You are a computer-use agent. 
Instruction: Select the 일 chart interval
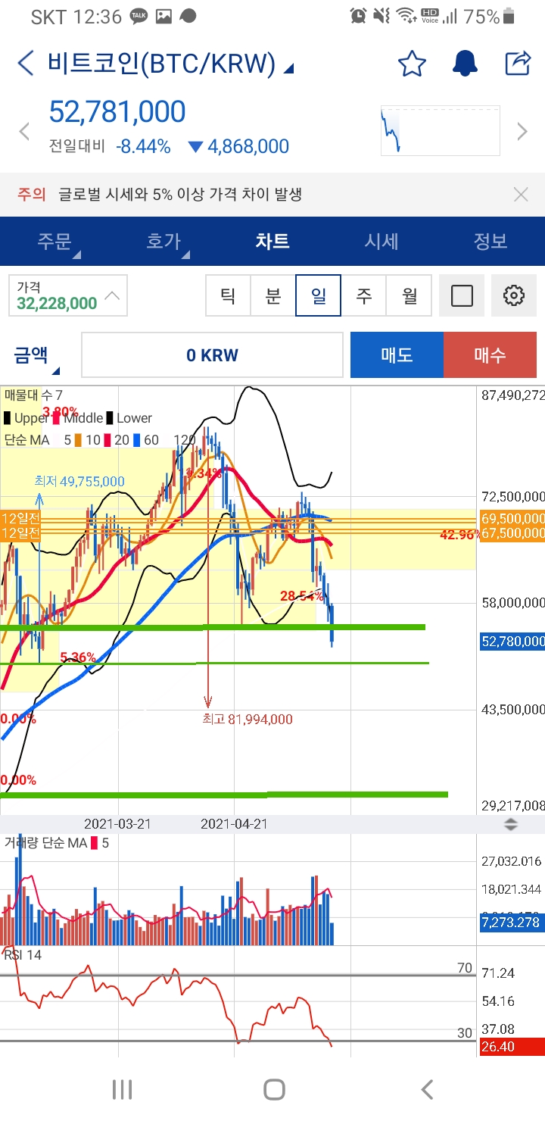pos(319,295)
